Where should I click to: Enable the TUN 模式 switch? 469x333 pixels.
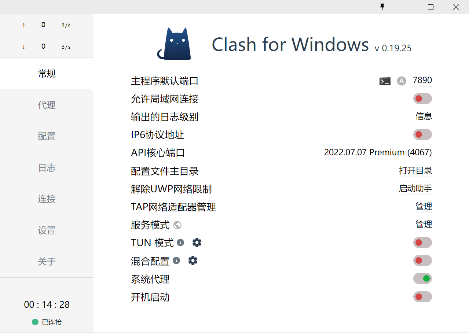point(422,243)
